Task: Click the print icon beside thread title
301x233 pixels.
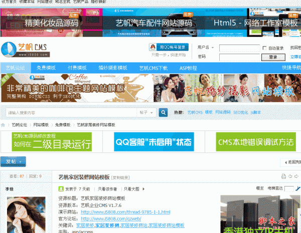Action: pyautogui.click(x=283, y=176)
